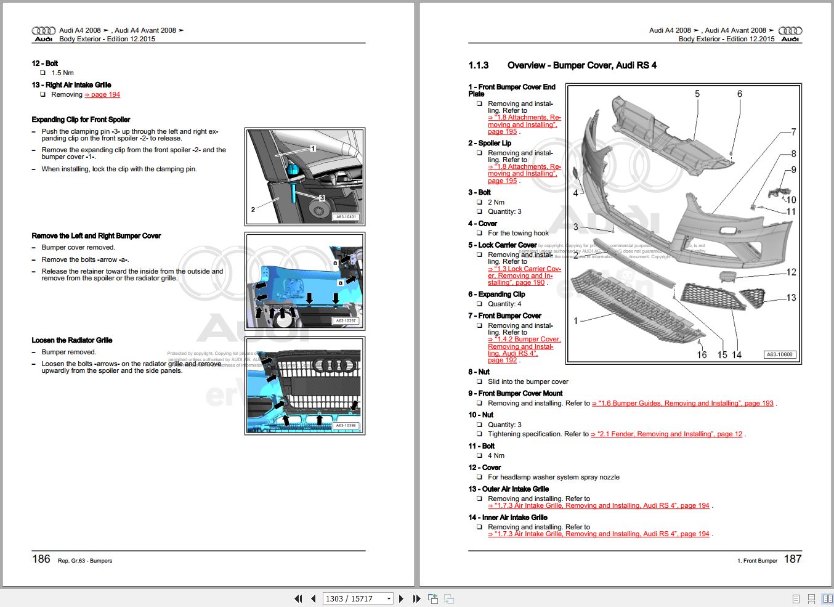Click the page number 186 in the left footer

coord(41,559)
